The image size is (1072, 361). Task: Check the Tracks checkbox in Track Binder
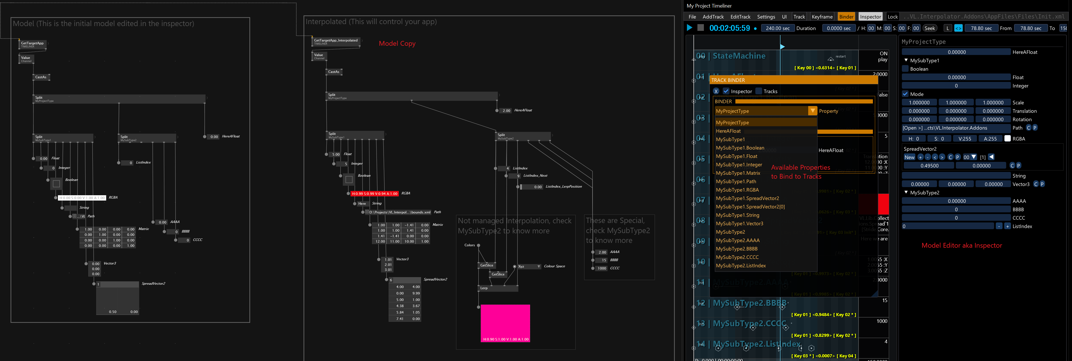point(759,91)
